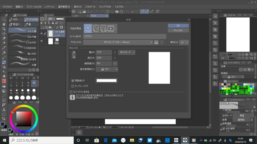Toggle the paper color checkbox

[73, 81]
